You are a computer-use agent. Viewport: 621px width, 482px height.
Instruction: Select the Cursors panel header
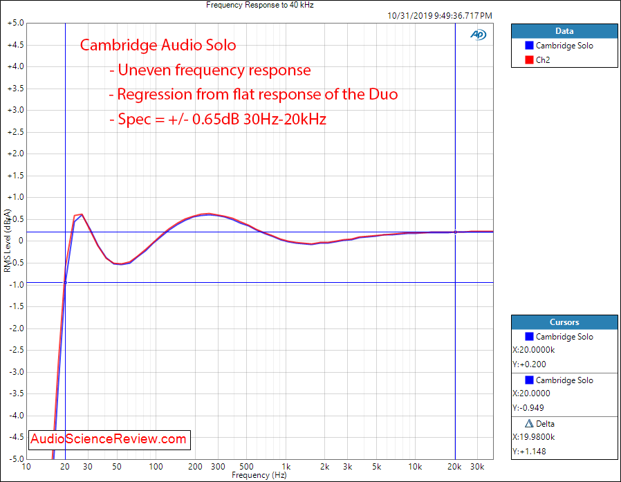click(564, 322)
